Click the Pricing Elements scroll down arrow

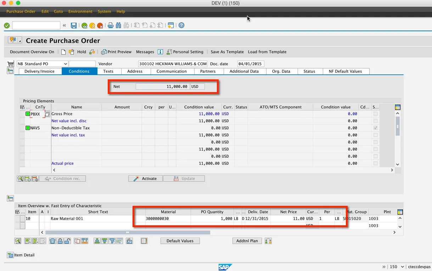tap(398, 164)
